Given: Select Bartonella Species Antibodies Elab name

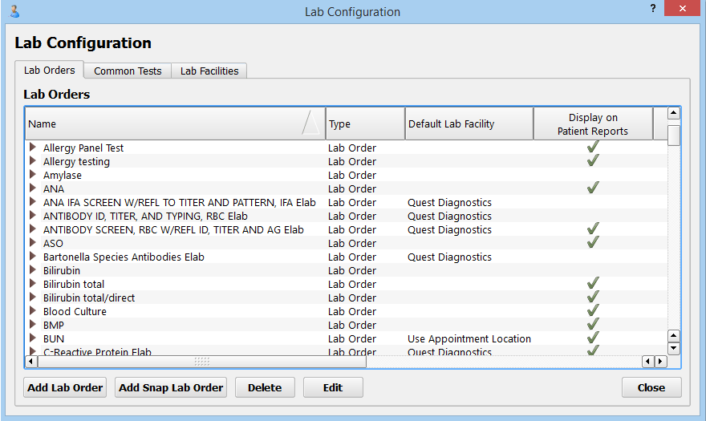Looking at the screenshot, I should 124,257.
